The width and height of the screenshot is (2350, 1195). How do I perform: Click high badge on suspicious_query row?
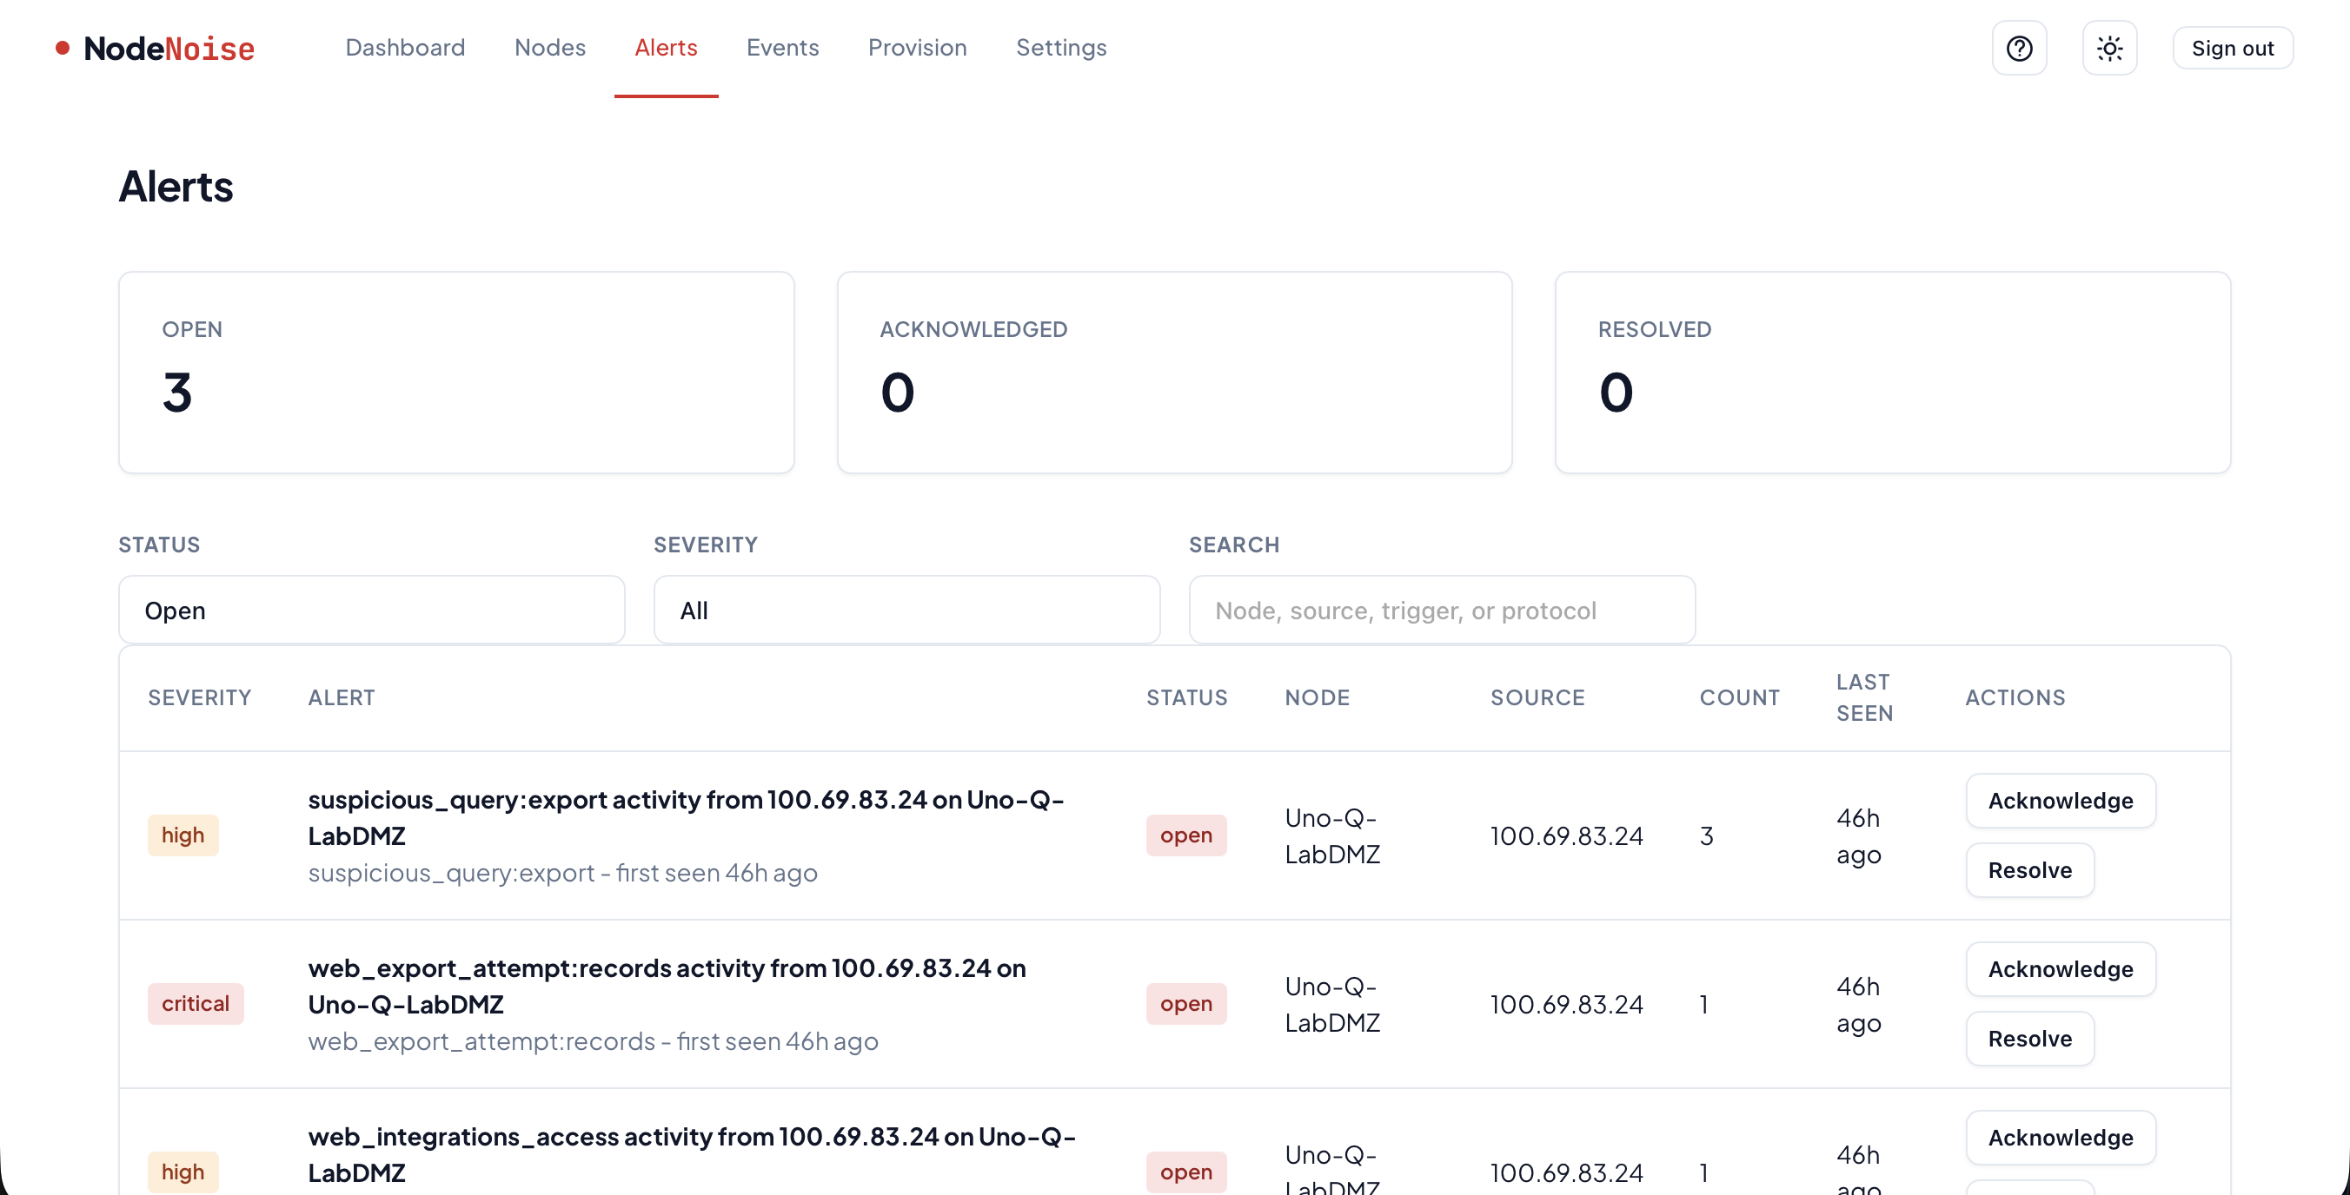point(183,835)
